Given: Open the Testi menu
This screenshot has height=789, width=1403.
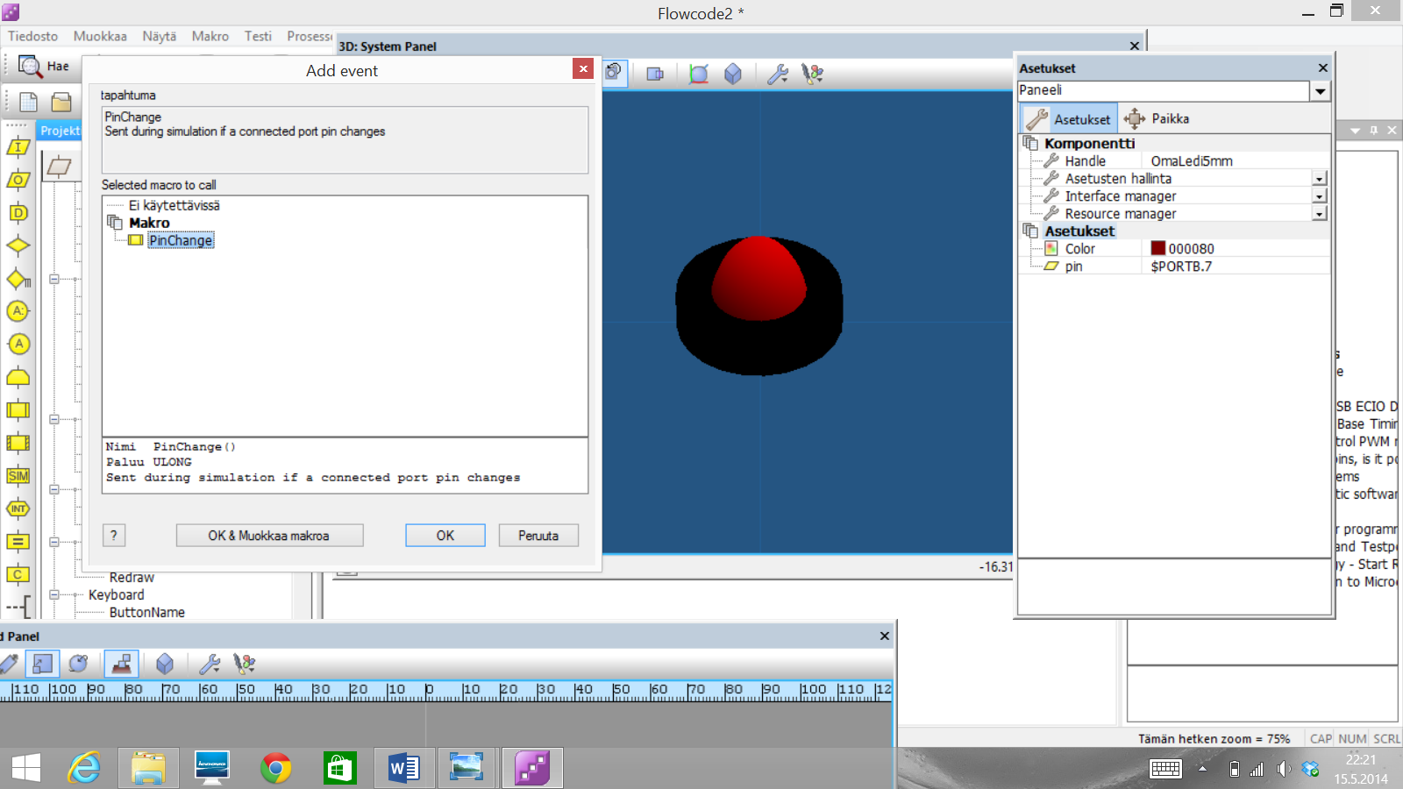Looking at the screenshot, I should [x=258, y=36].
